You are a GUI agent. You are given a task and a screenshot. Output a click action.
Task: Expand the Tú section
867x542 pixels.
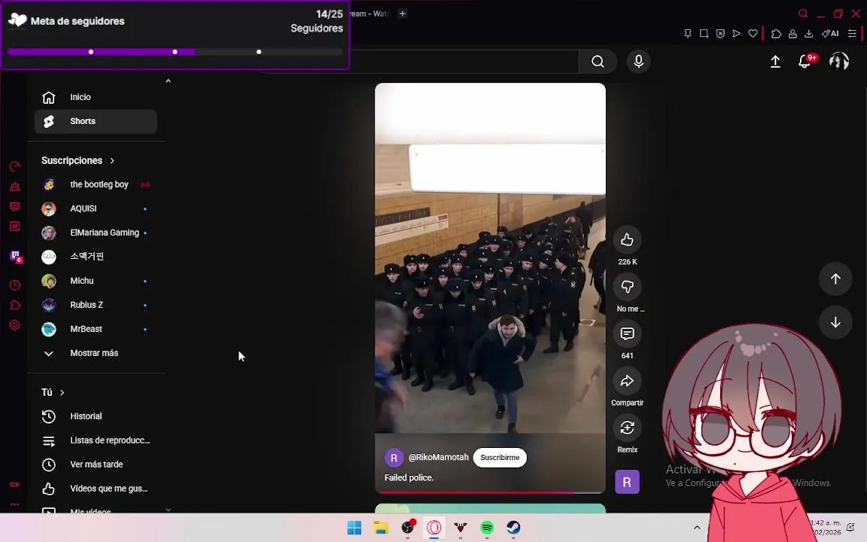point(53,392)
